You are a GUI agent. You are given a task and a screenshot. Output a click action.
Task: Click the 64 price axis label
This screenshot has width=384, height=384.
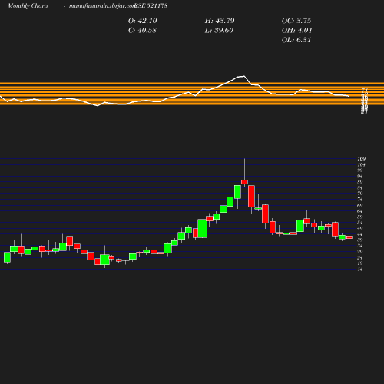point(360,211)
